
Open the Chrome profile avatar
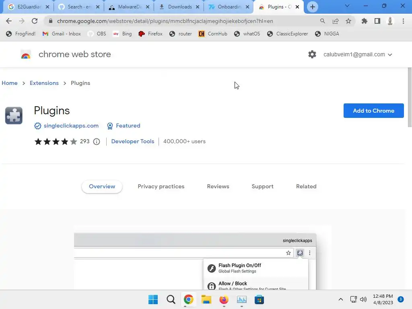coord(390,21)
